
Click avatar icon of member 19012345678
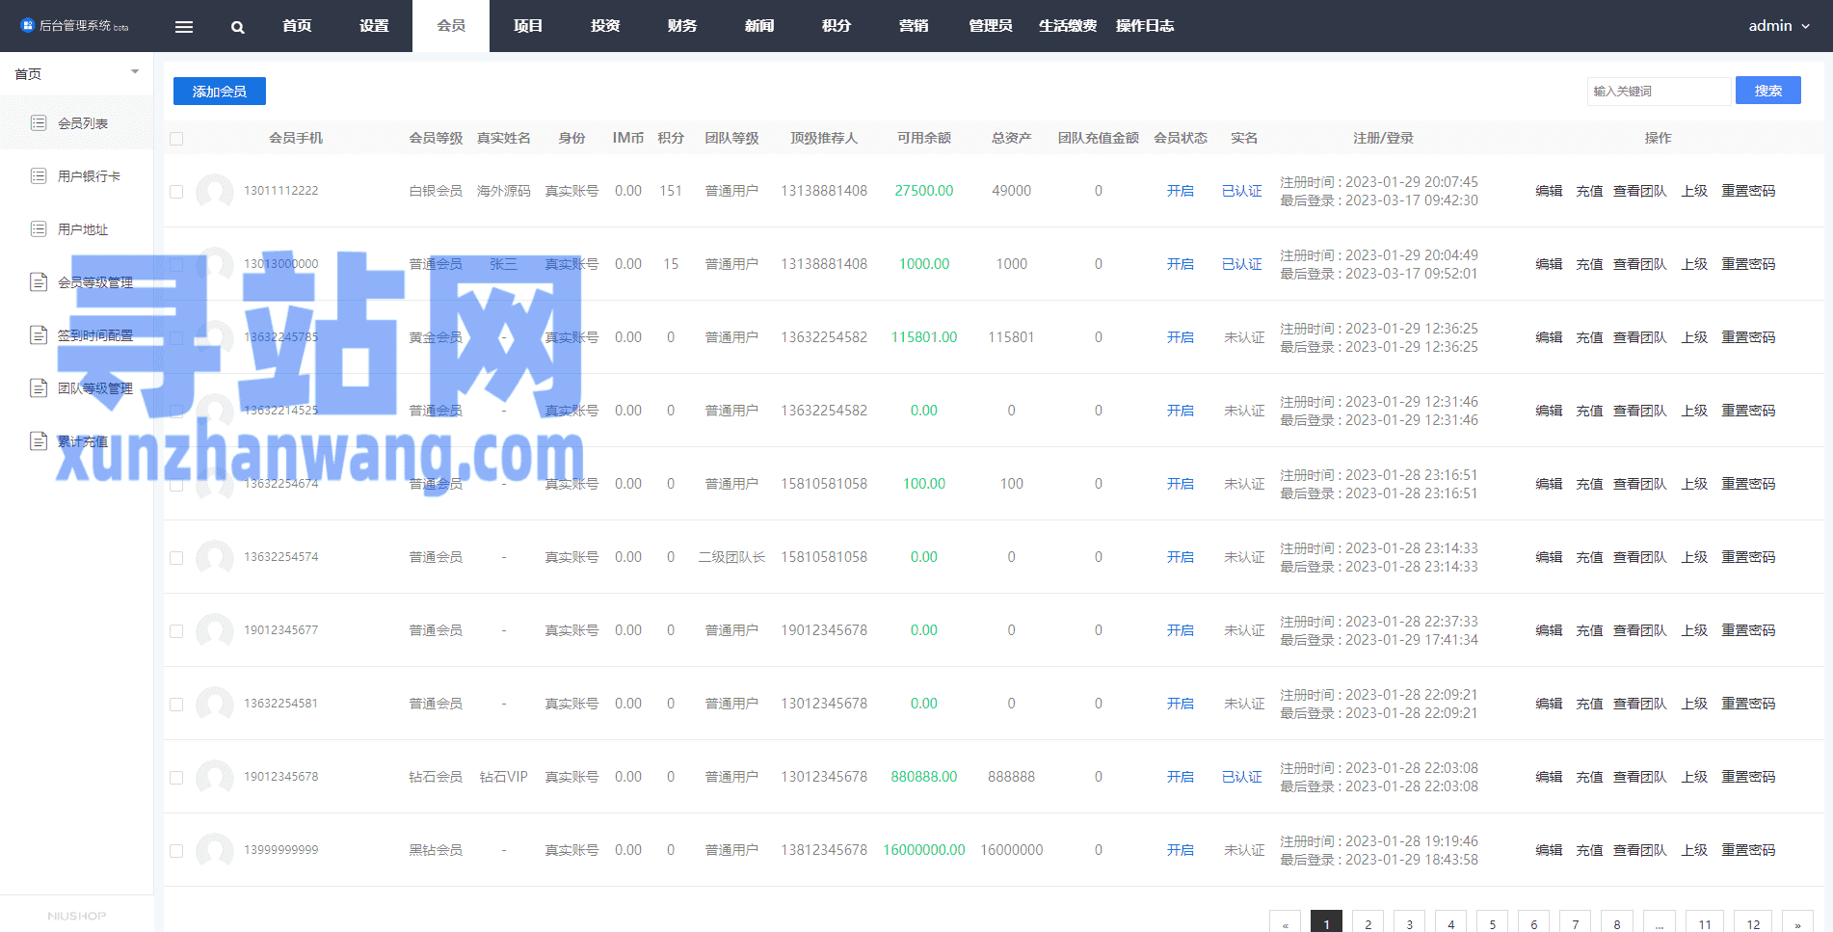pyautogui.click(x=215, y=777)
